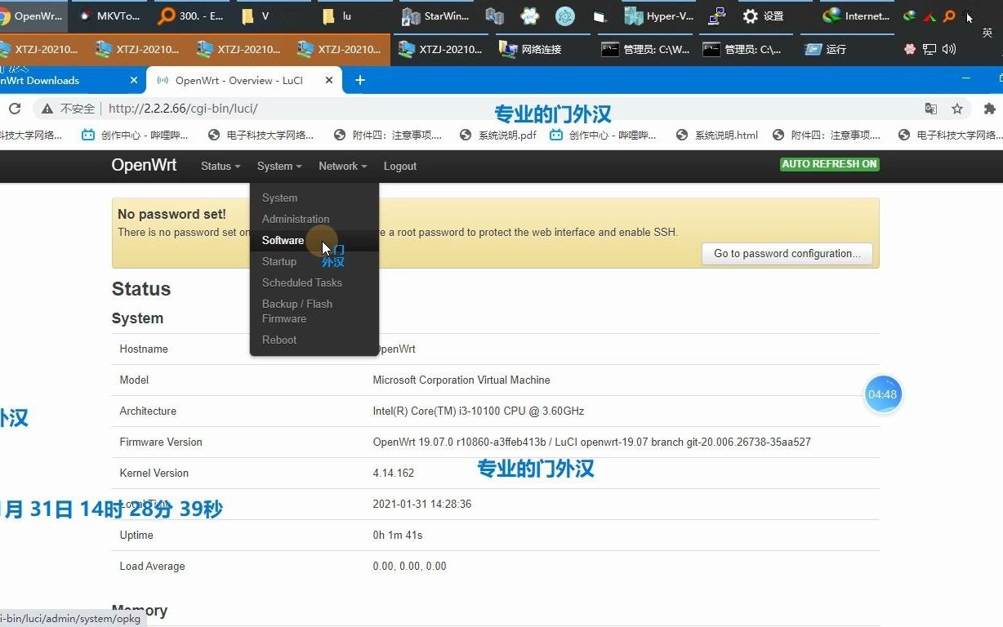Click the kernel version value 4.14.162

point(394,473)
